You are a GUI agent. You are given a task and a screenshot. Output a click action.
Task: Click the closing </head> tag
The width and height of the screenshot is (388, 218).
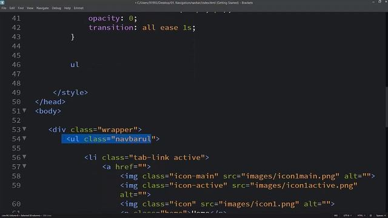[x=50, y=102]
